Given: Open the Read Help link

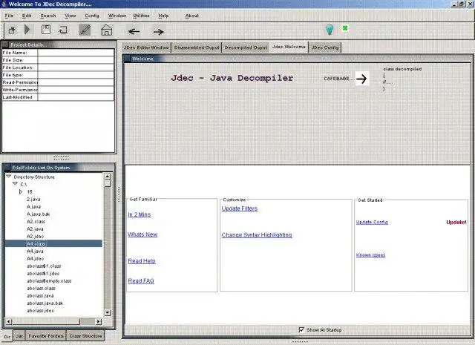Looking at the screenshot, I should 142,261.
